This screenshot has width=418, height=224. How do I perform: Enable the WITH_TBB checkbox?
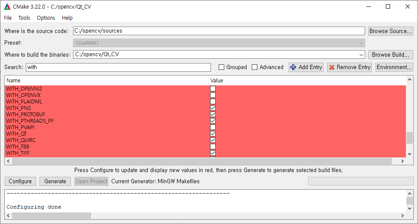point(213,146)
